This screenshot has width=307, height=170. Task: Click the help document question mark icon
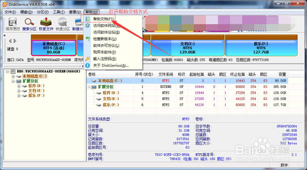click(x=88, y=19)
